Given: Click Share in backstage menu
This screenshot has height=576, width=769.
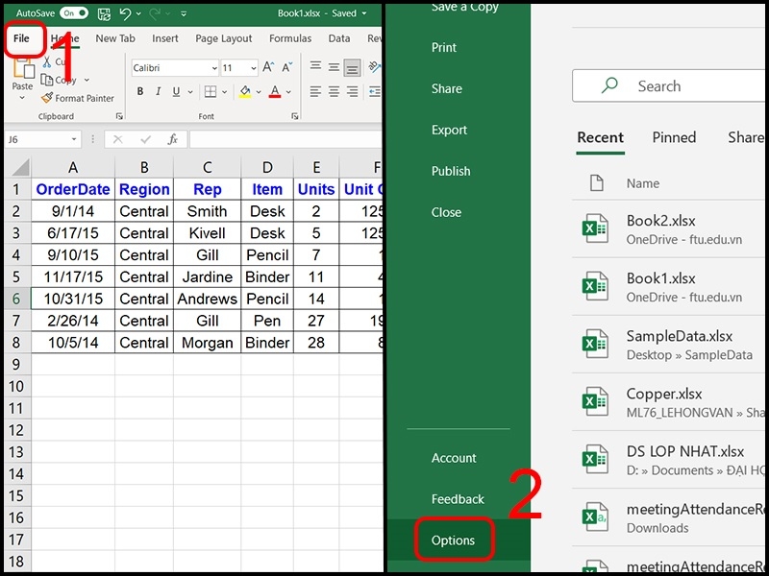Looking at the screenshot, I should [447, 88].
